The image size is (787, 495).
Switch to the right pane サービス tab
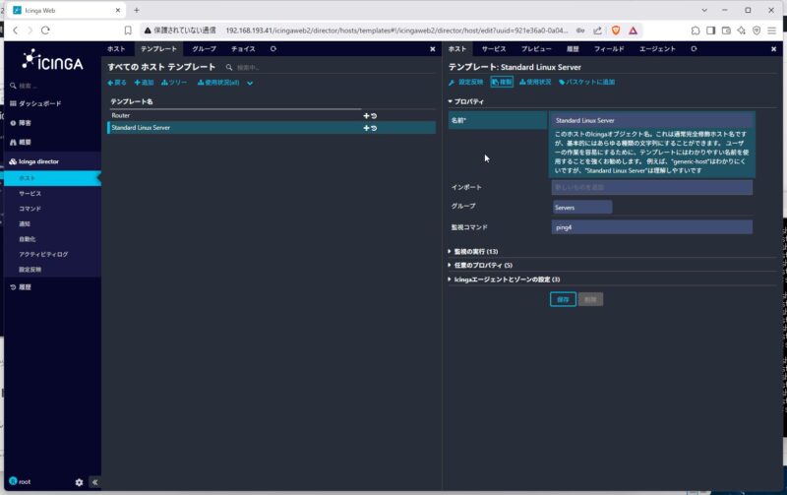[x=494, y=48]
